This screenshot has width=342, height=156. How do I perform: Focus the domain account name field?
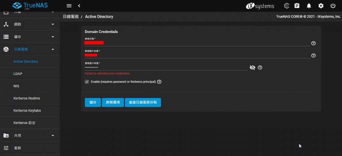pos(198,55)
